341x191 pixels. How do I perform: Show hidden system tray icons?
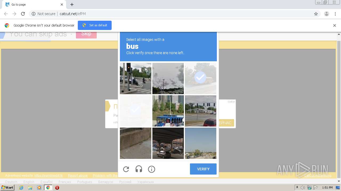pyautogui.click(x=297, y=188)
